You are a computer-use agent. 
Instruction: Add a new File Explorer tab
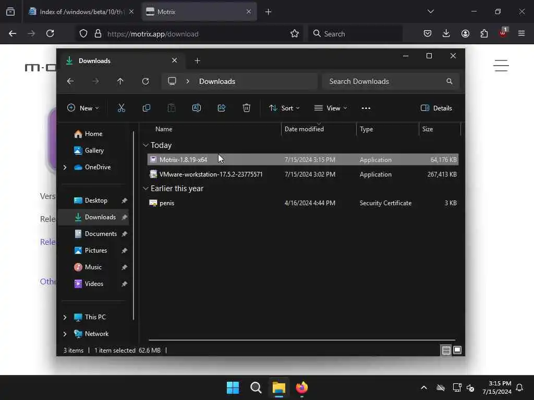pyautogui.click(x=197, y=61)
